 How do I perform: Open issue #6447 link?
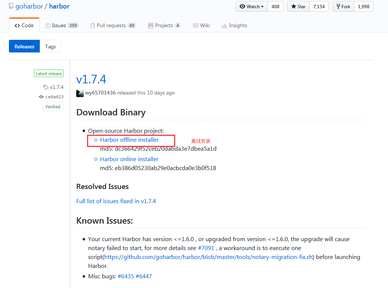click(144, 276)
